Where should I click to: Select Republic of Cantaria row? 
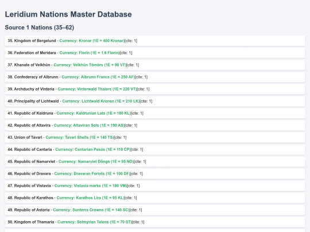pos(155,150)
